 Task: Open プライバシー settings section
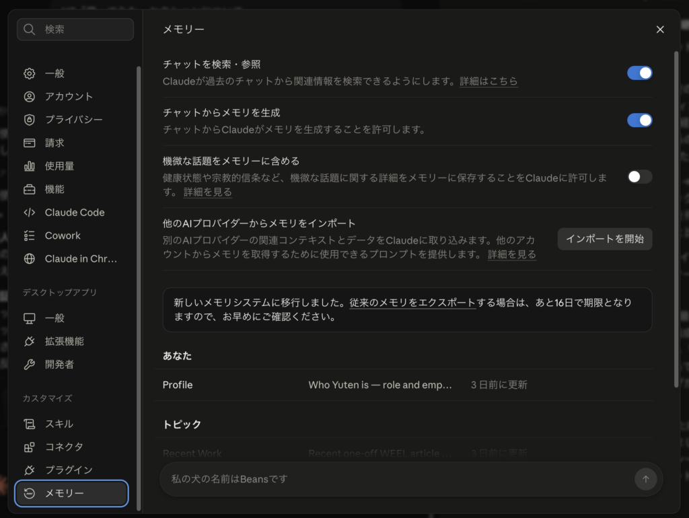point(71,120)
